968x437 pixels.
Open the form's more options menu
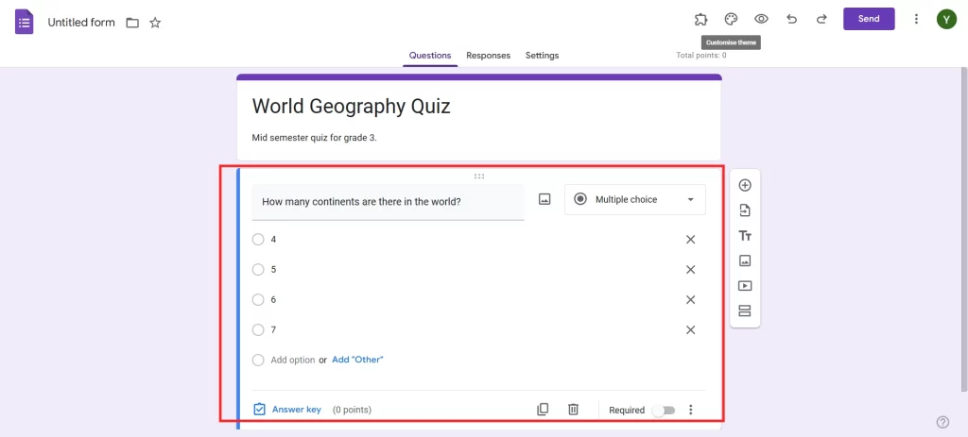[x=916, y=19]
